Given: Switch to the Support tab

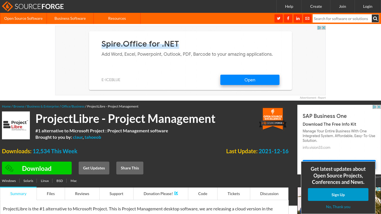Looking at the screenshot, I should pos(116,194).
